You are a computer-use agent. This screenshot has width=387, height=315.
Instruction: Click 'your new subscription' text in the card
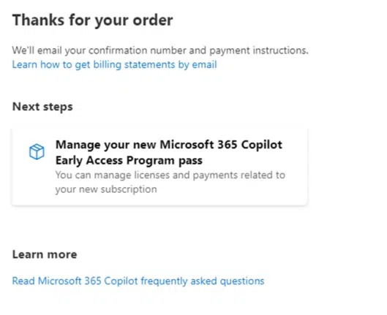coord(106,189)
